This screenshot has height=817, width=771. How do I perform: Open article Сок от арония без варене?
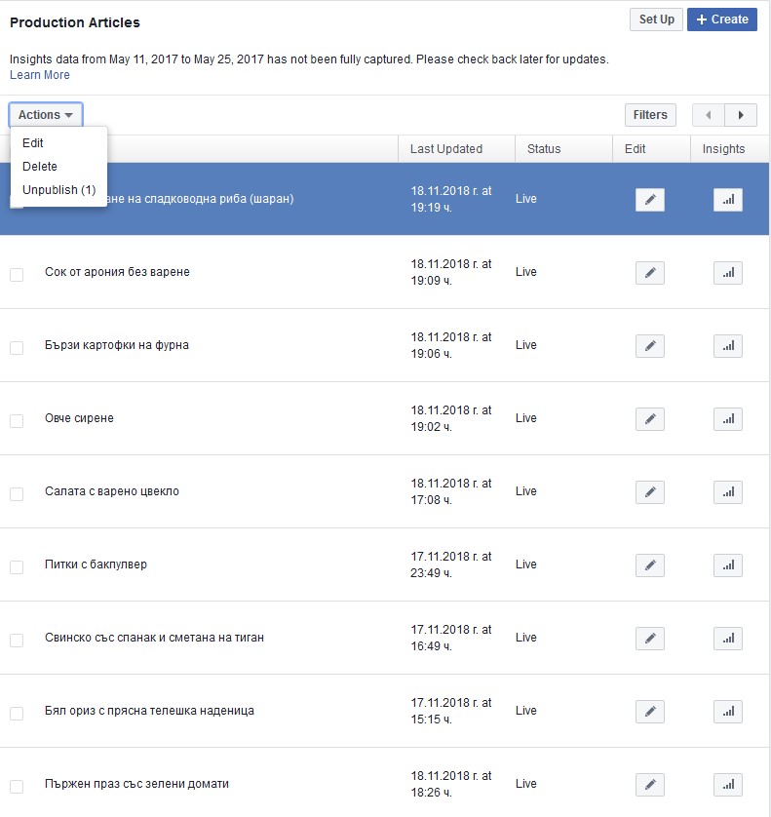coord(117,272)
